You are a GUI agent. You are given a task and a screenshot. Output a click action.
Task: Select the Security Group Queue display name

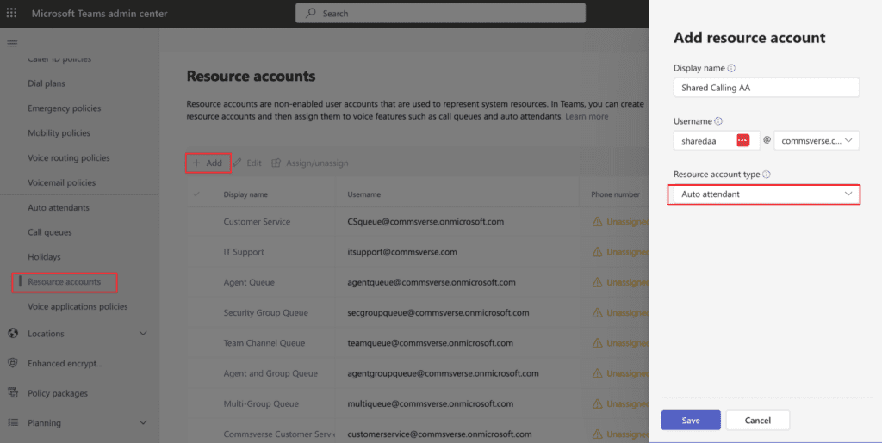(x=265, y=313)
